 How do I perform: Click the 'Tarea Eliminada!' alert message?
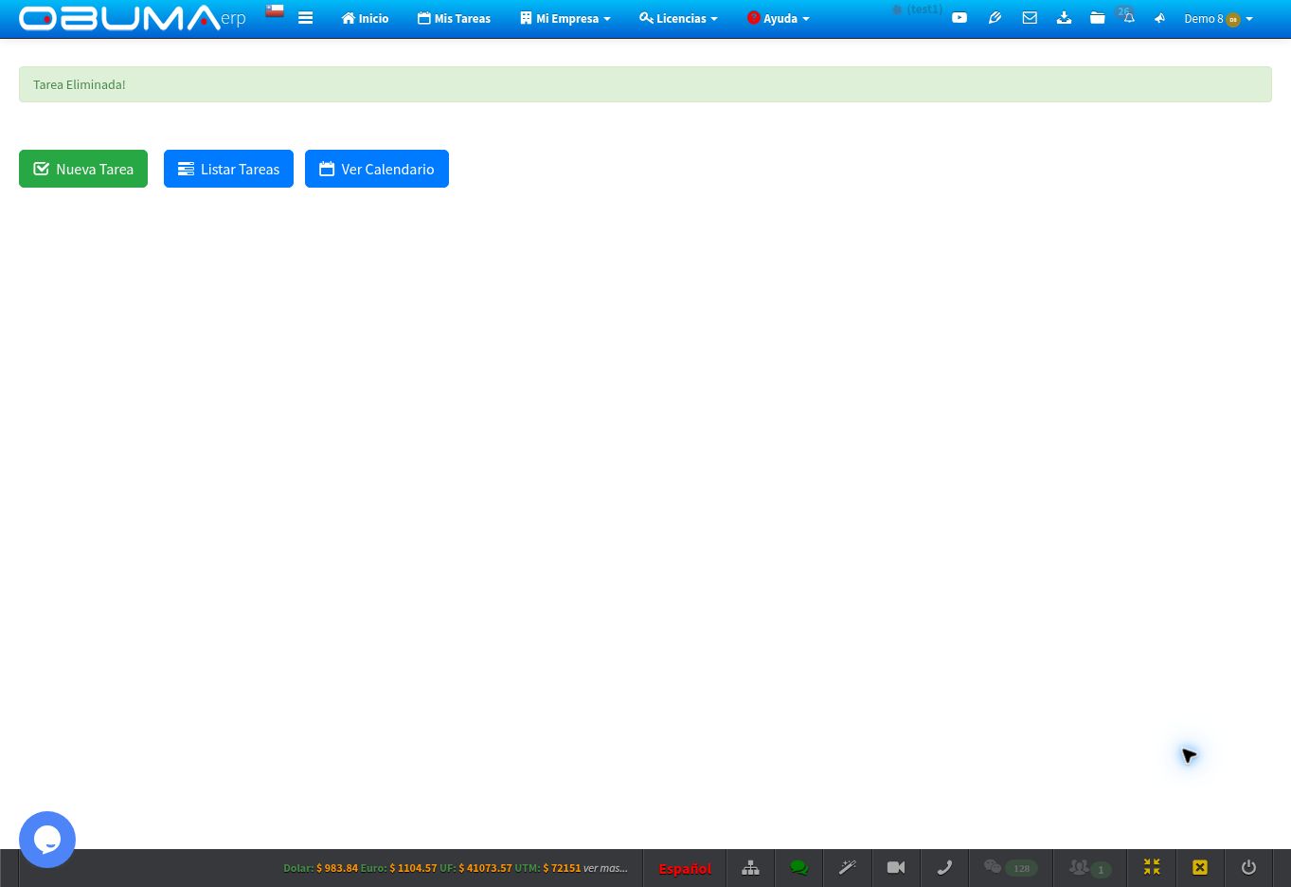pos(645,84)
